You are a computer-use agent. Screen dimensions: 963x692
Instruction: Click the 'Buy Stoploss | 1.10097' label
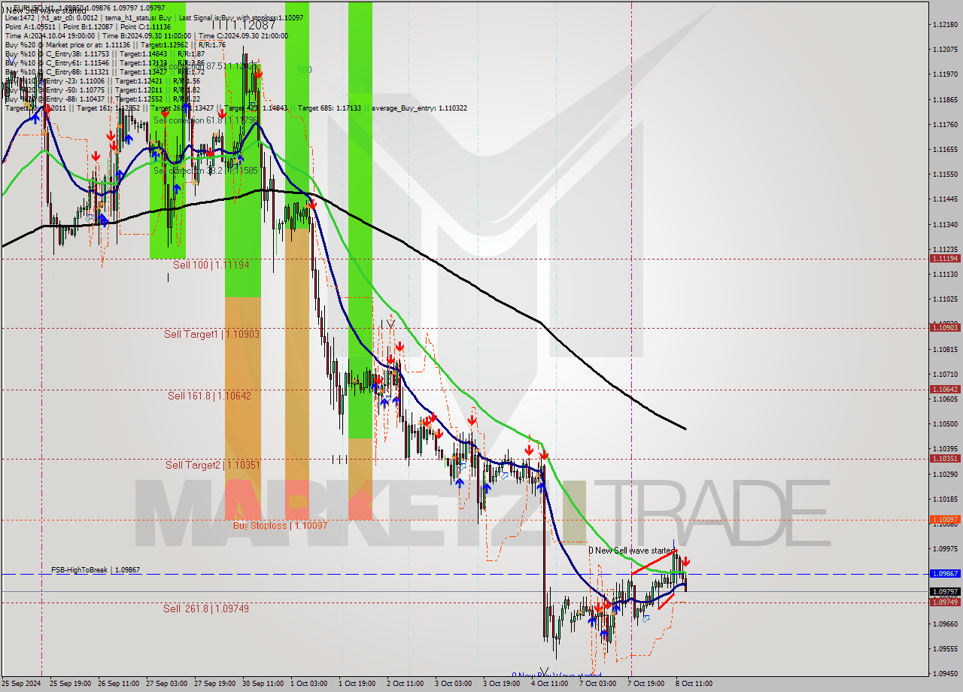280,526
